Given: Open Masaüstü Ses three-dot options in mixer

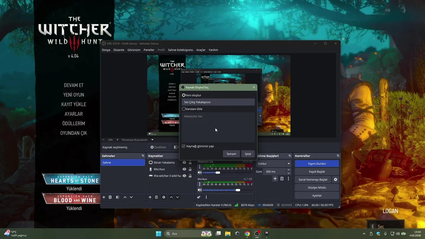Looking at the screenshot, I should click(200, 167).
